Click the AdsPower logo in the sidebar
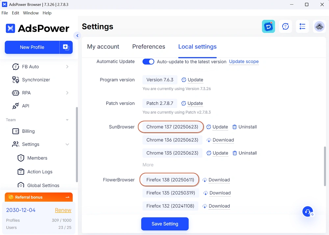 (38, 28)
